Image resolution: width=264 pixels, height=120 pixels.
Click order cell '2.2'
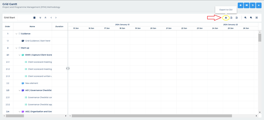pyautogui.click(x=8, y=83)
